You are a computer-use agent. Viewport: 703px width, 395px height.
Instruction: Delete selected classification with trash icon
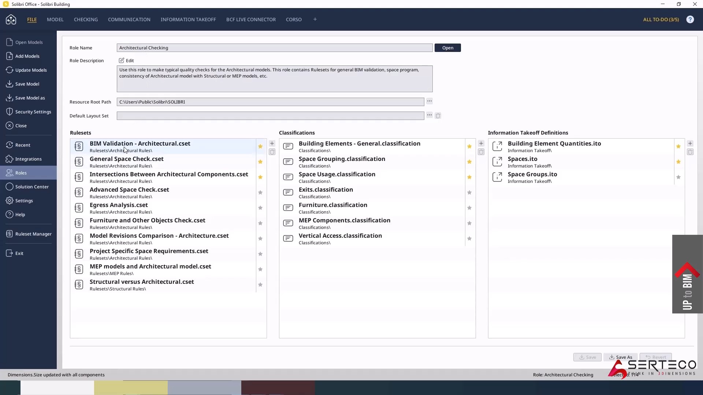coord(481,152)
